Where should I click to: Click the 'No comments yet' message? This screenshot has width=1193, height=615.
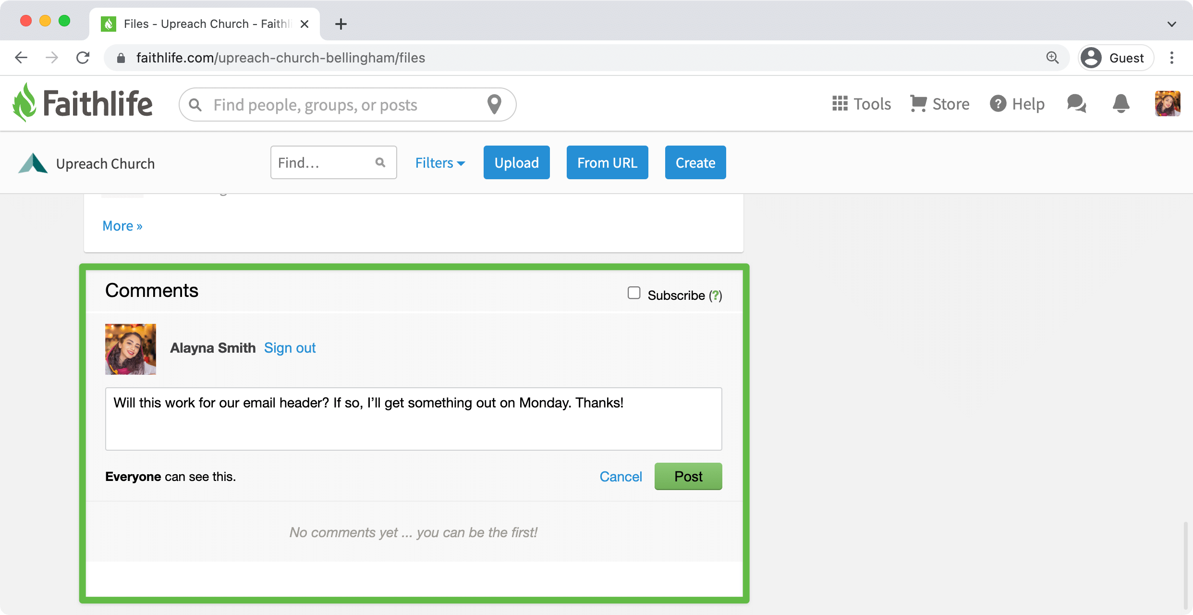[x=413, y=532]
